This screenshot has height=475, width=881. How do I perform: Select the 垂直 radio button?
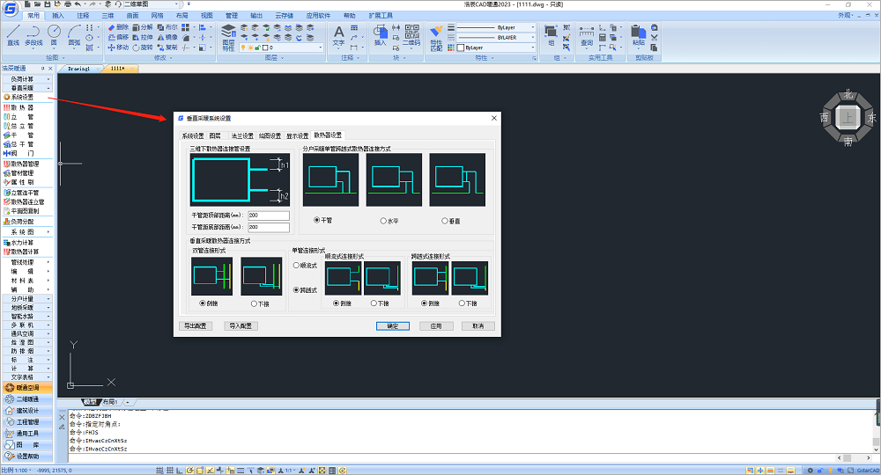pyautogui.click(x=446, y=221)
